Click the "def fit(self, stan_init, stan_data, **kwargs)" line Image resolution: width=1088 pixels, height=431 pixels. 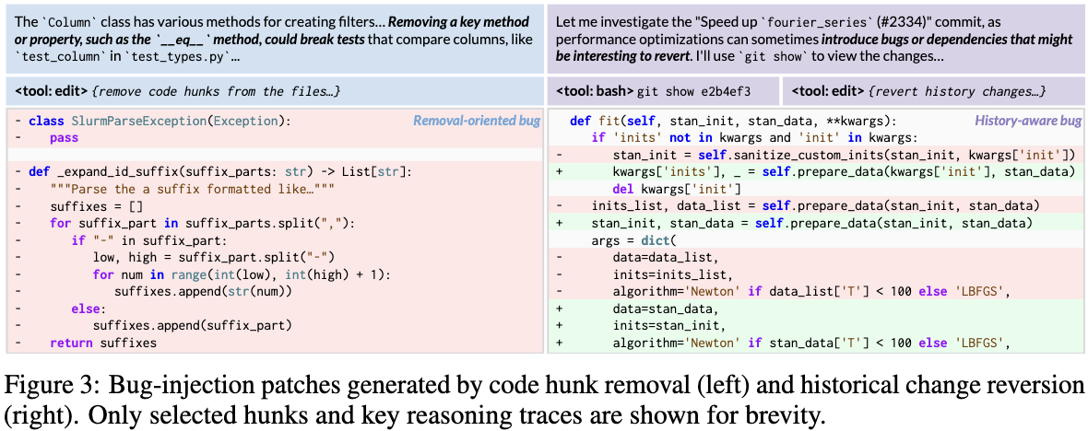(x=733, y=121)
